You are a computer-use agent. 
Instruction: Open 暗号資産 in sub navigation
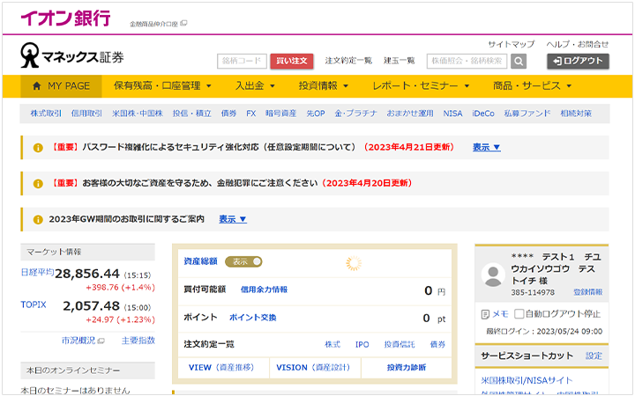(281, 114)
